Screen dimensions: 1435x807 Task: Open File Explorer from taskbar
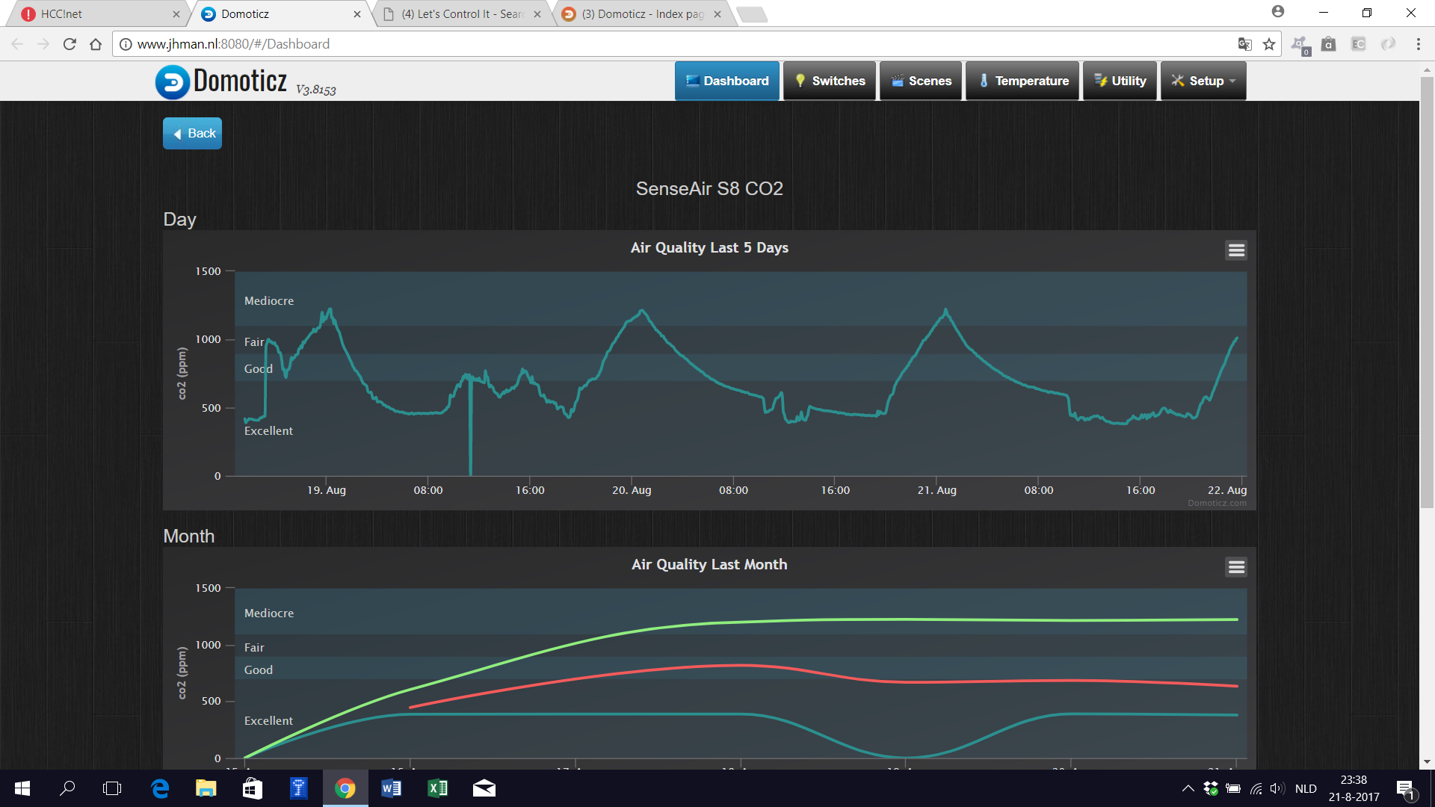(206, 788)
